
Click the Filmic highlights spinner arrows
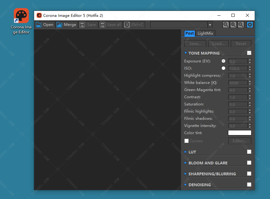250,111
